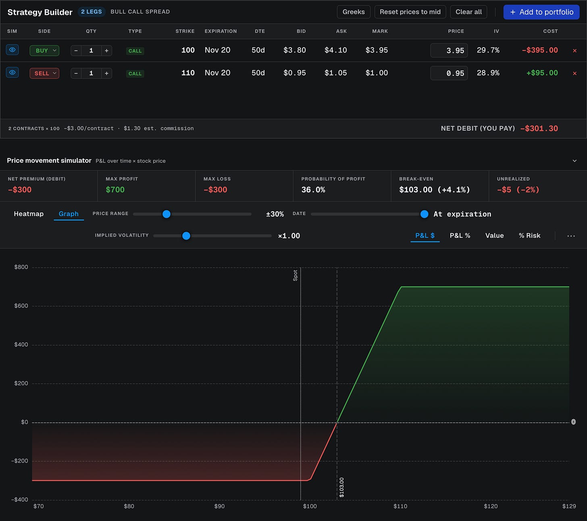Edit the 0.95 price field
The width and height of the screenshot is (587, 521).
click(x=449, y=73)
